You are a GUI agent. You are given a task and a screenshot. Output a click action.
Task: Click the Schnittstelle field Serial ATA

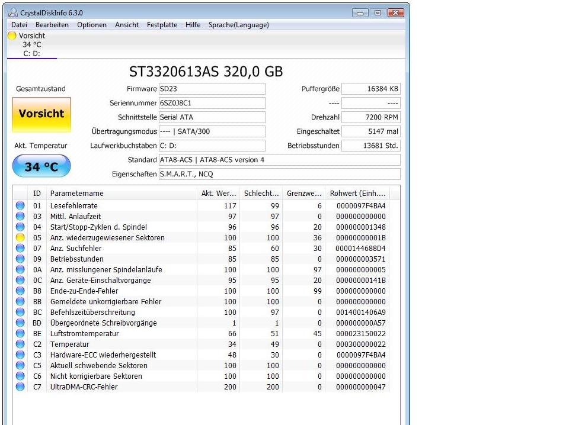coord(212,117)
